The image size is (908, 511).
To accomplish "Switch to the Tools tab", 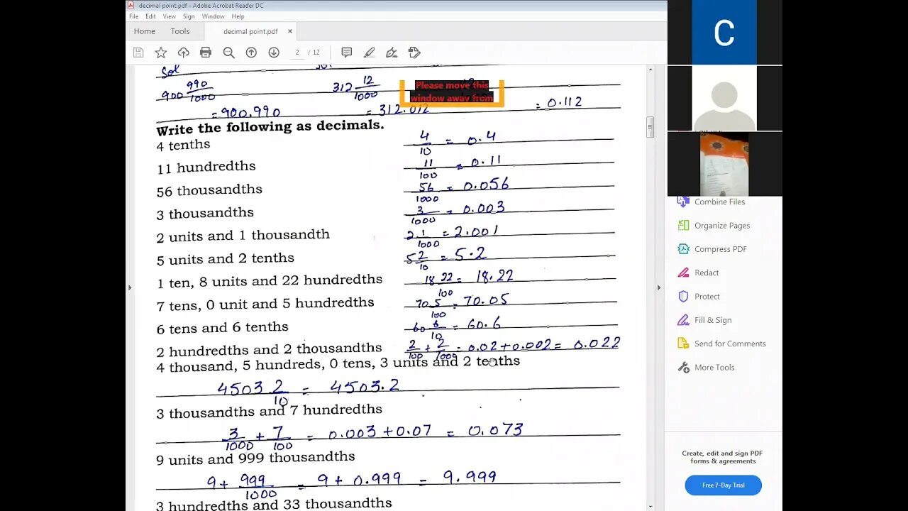I will coord(180,31).
